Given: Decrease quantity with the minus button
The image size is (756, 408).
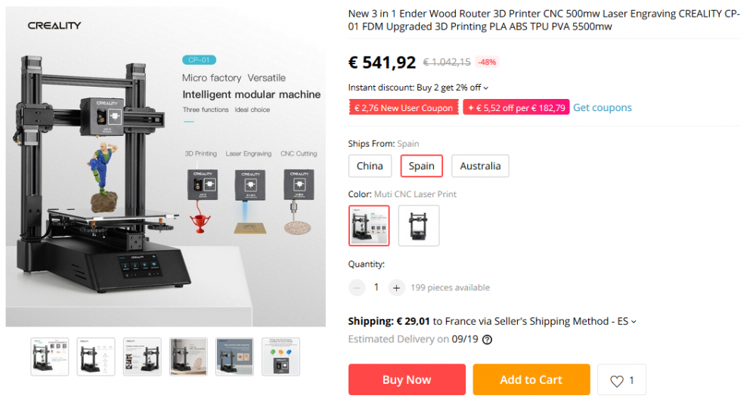Looking at the screenshot, I should click(357, 288).
